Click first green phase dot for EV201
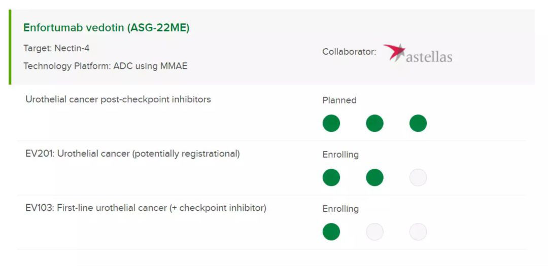 pyautogui.click(x=331, y=177)
